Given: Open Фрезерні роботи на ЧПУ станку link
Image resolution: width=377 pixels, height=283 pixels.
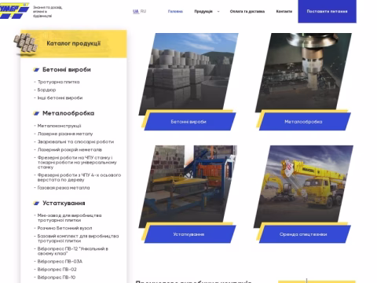Looking at the screenshot, I should 77,162.
